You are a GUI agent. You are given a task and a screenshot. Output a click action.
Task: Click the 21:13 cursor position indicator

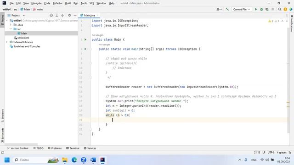[257, 153]
